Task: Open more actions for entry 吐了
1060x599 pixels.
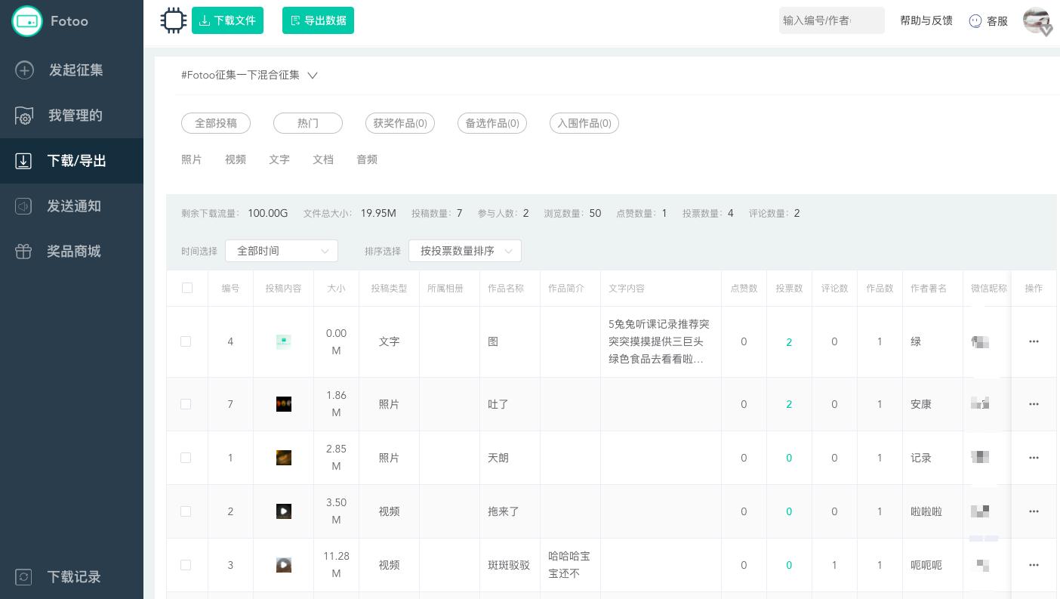Action: tap(1034, 404)
